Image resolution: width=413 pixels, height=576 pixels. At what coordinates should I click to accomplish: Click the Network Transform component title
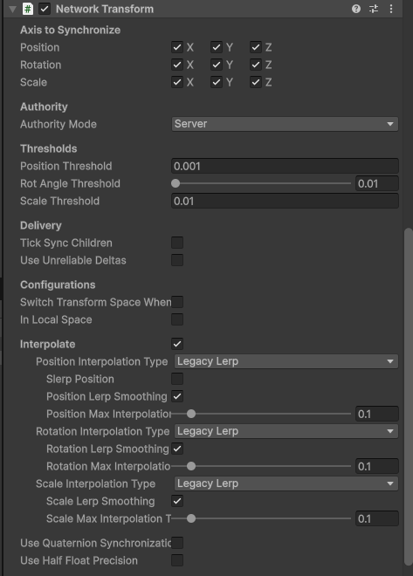(105, 9)
